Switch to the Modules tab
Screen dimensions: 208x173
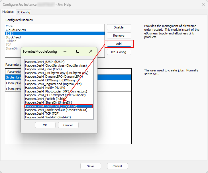[x=8, y=12]
